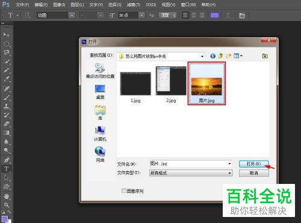
Task: Open the font style dropdown
Action: click(101, 15)
